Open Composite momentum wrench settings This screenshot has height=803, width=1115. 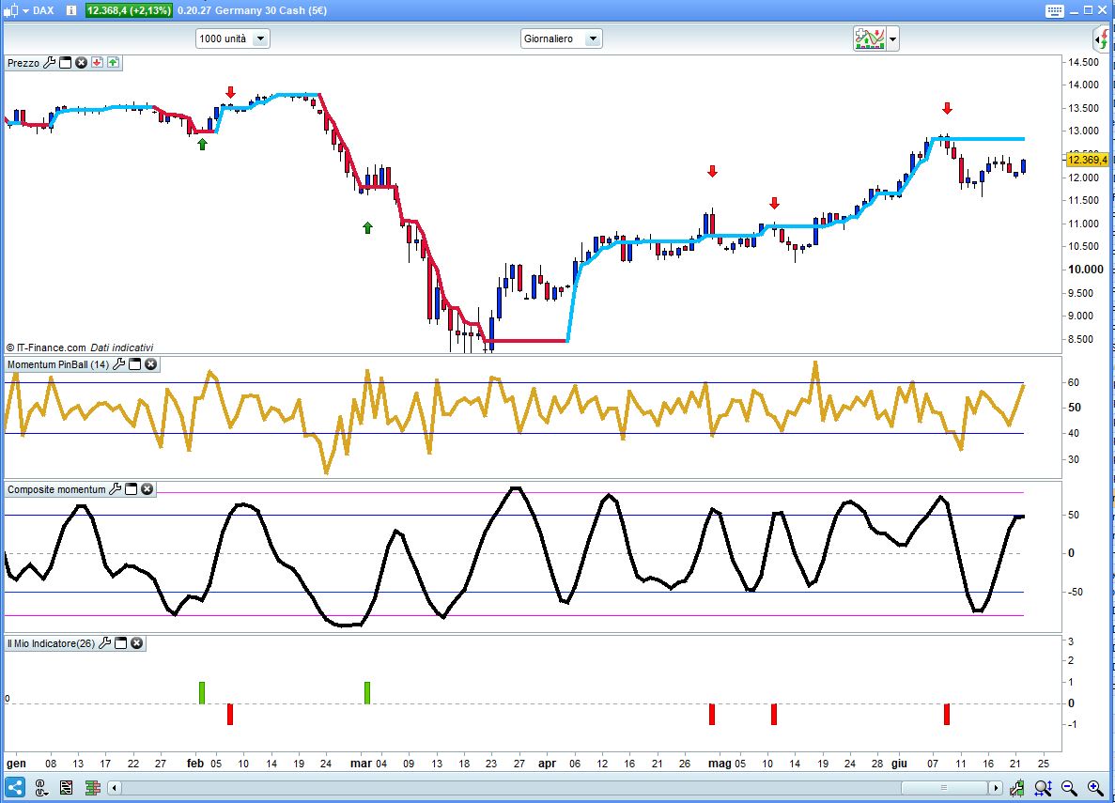pyautogui.click(x=116, y=489)
